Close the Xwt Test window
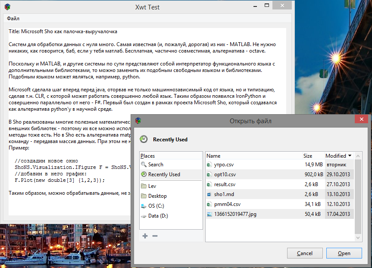The height and width of the screenshot is (268, 372). 282,6
